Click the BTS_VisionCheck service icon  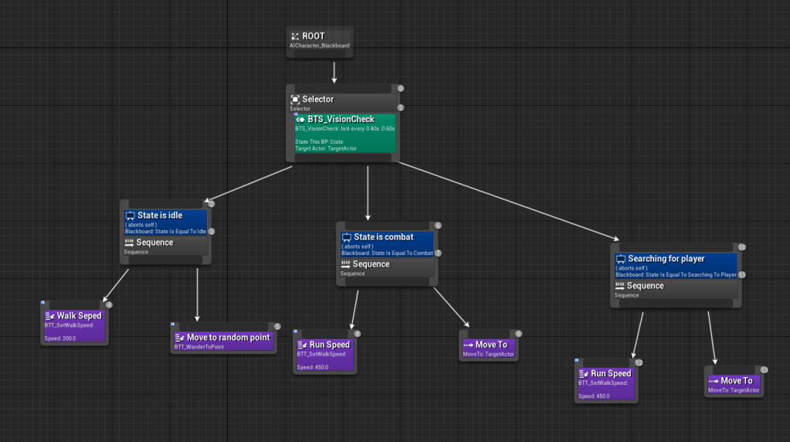click(301, 120)
